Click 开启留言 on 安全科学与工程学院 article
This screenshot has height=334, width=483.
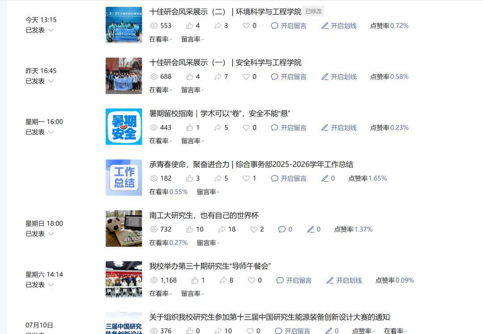[x=288, y=77]
